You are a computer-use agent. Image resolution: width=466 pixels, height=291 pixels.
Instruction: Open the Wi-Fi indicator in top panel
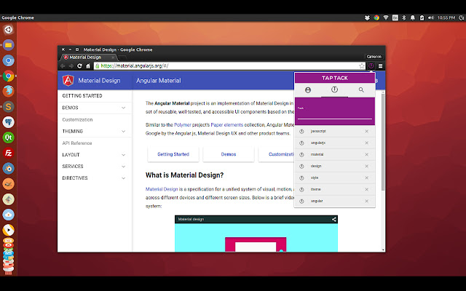386,17
